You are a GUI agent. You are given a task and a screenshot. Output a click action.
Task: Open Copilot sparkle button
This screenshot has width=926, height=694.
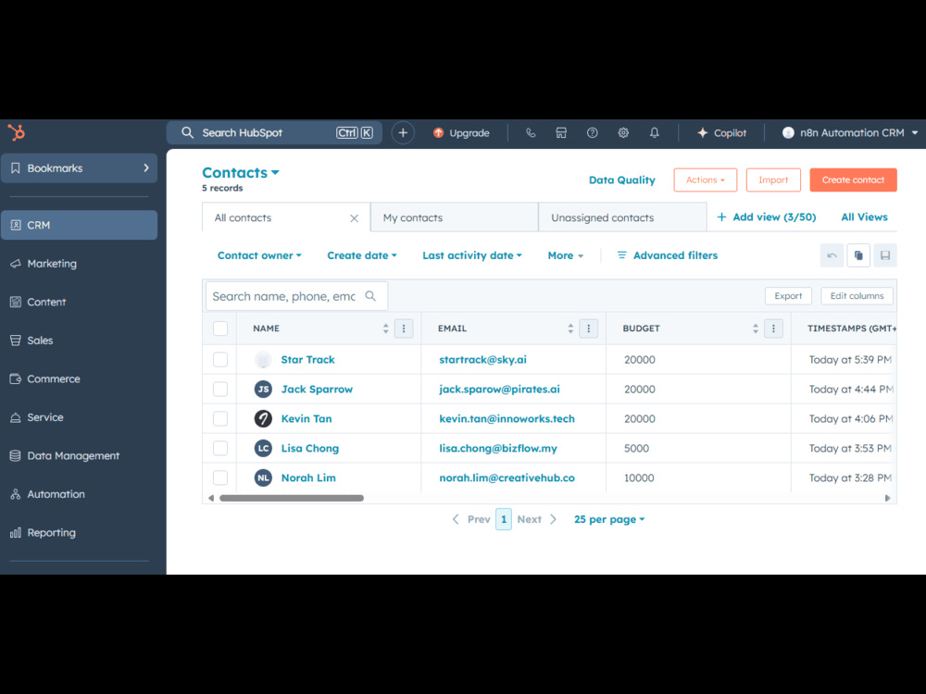coord(721,132)
